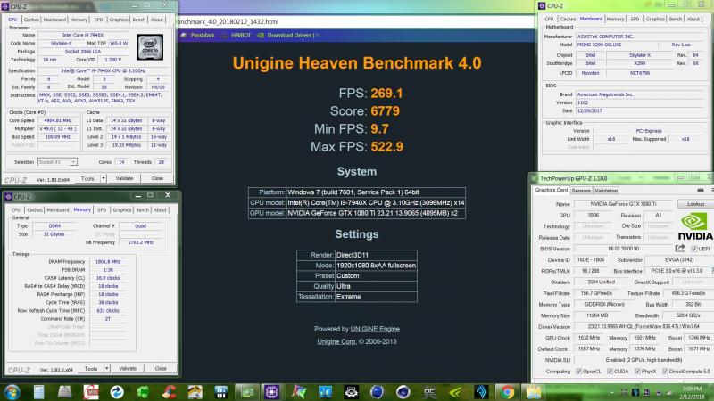This screenshot has height=401, width=714.
Task: Toggle the DirectCompute 5.0 checkbox
Action: point(665,372)
